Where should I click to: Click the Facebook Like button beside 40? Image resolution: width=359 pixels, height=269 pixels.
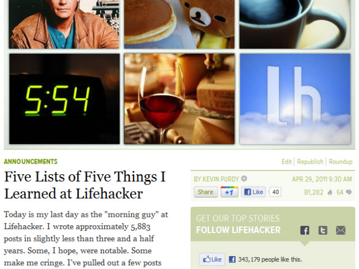tap(253, 192)
